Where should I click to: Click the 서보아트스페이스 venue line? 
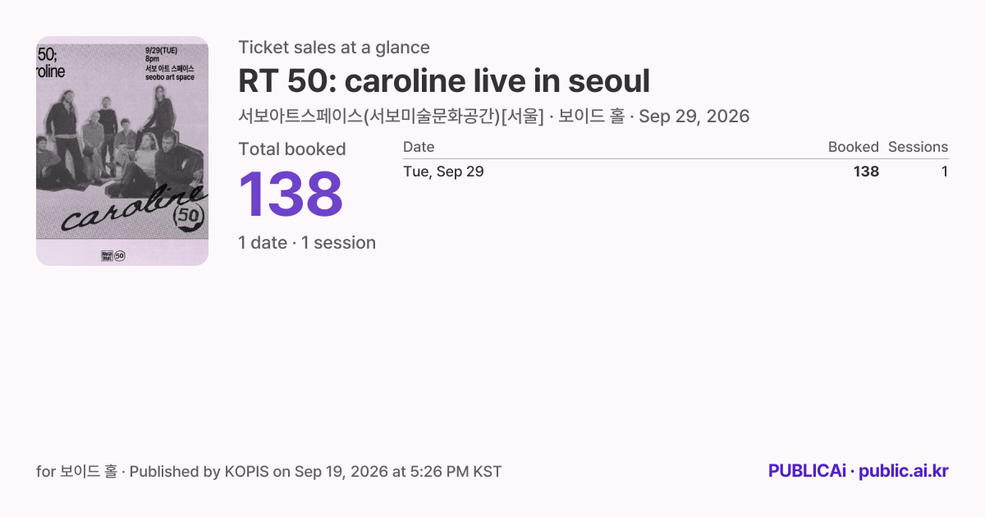click(494, 116)
